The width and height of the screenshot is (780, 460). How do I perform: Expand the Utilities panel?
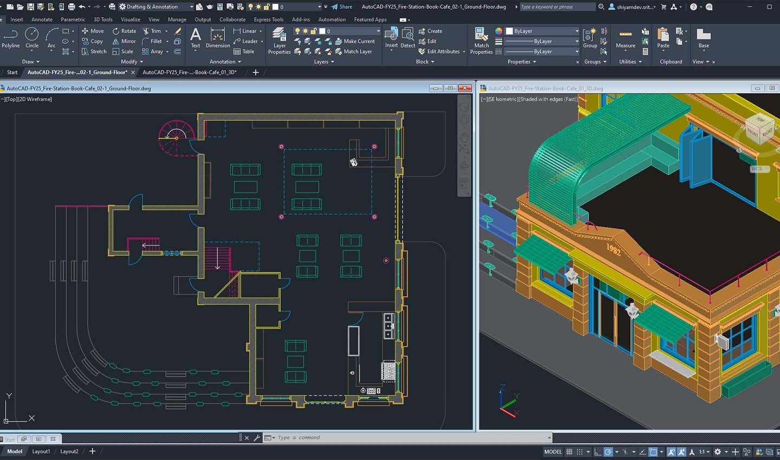click(x=630, y=62)
